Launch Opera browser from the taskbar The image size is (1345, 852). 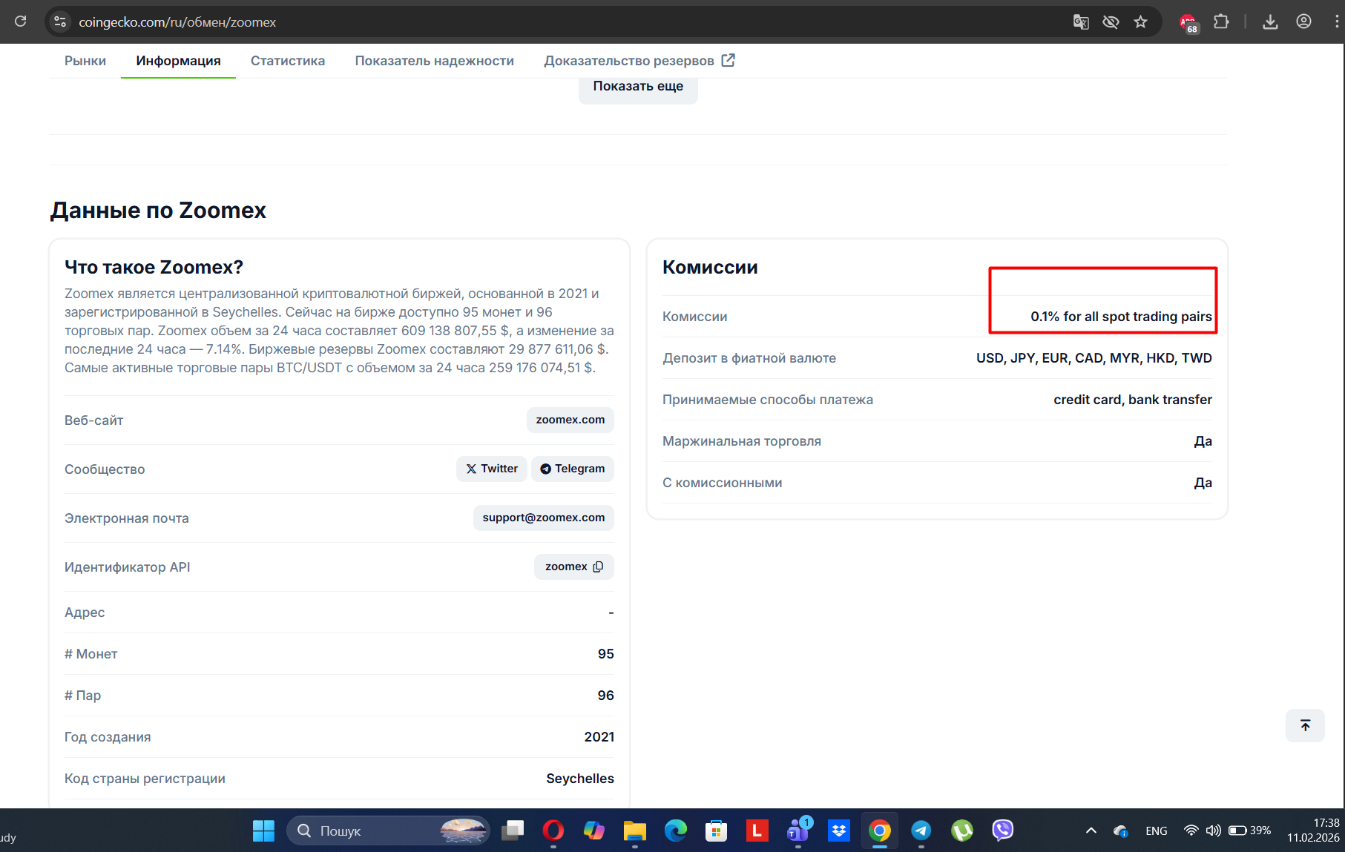553,830
